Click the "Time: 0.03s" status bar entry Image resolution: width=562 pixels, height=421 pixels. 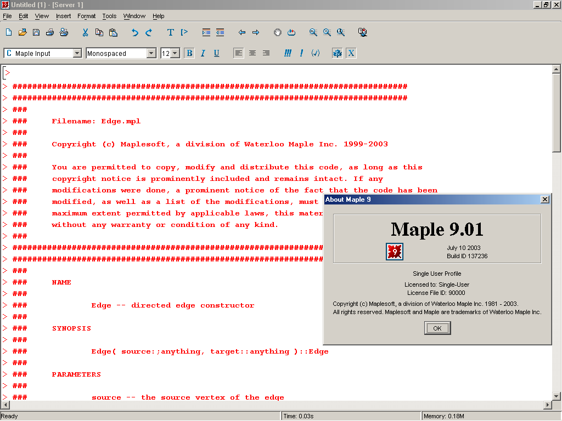[x=299, y=417]
